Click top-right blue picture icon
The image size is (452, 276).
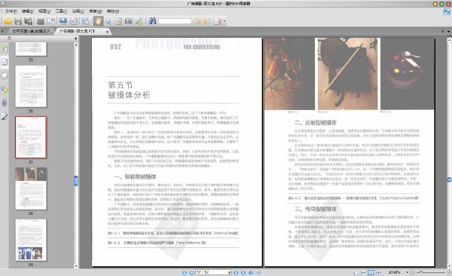[447, 11]
